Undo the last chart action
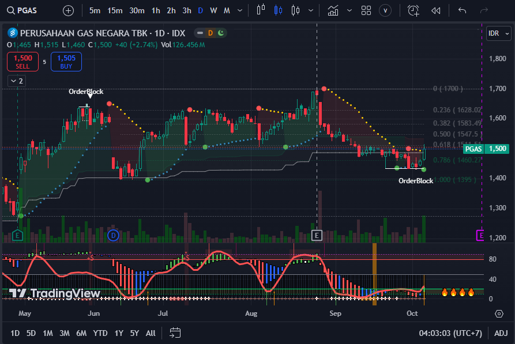Viewport: 515px width, 344px height. pyautogui.click(x=462, y=11)
